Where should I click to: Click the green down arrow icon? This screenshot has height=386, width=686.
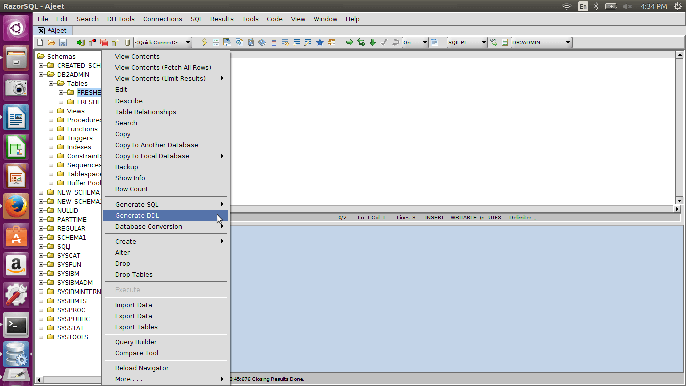372,43
